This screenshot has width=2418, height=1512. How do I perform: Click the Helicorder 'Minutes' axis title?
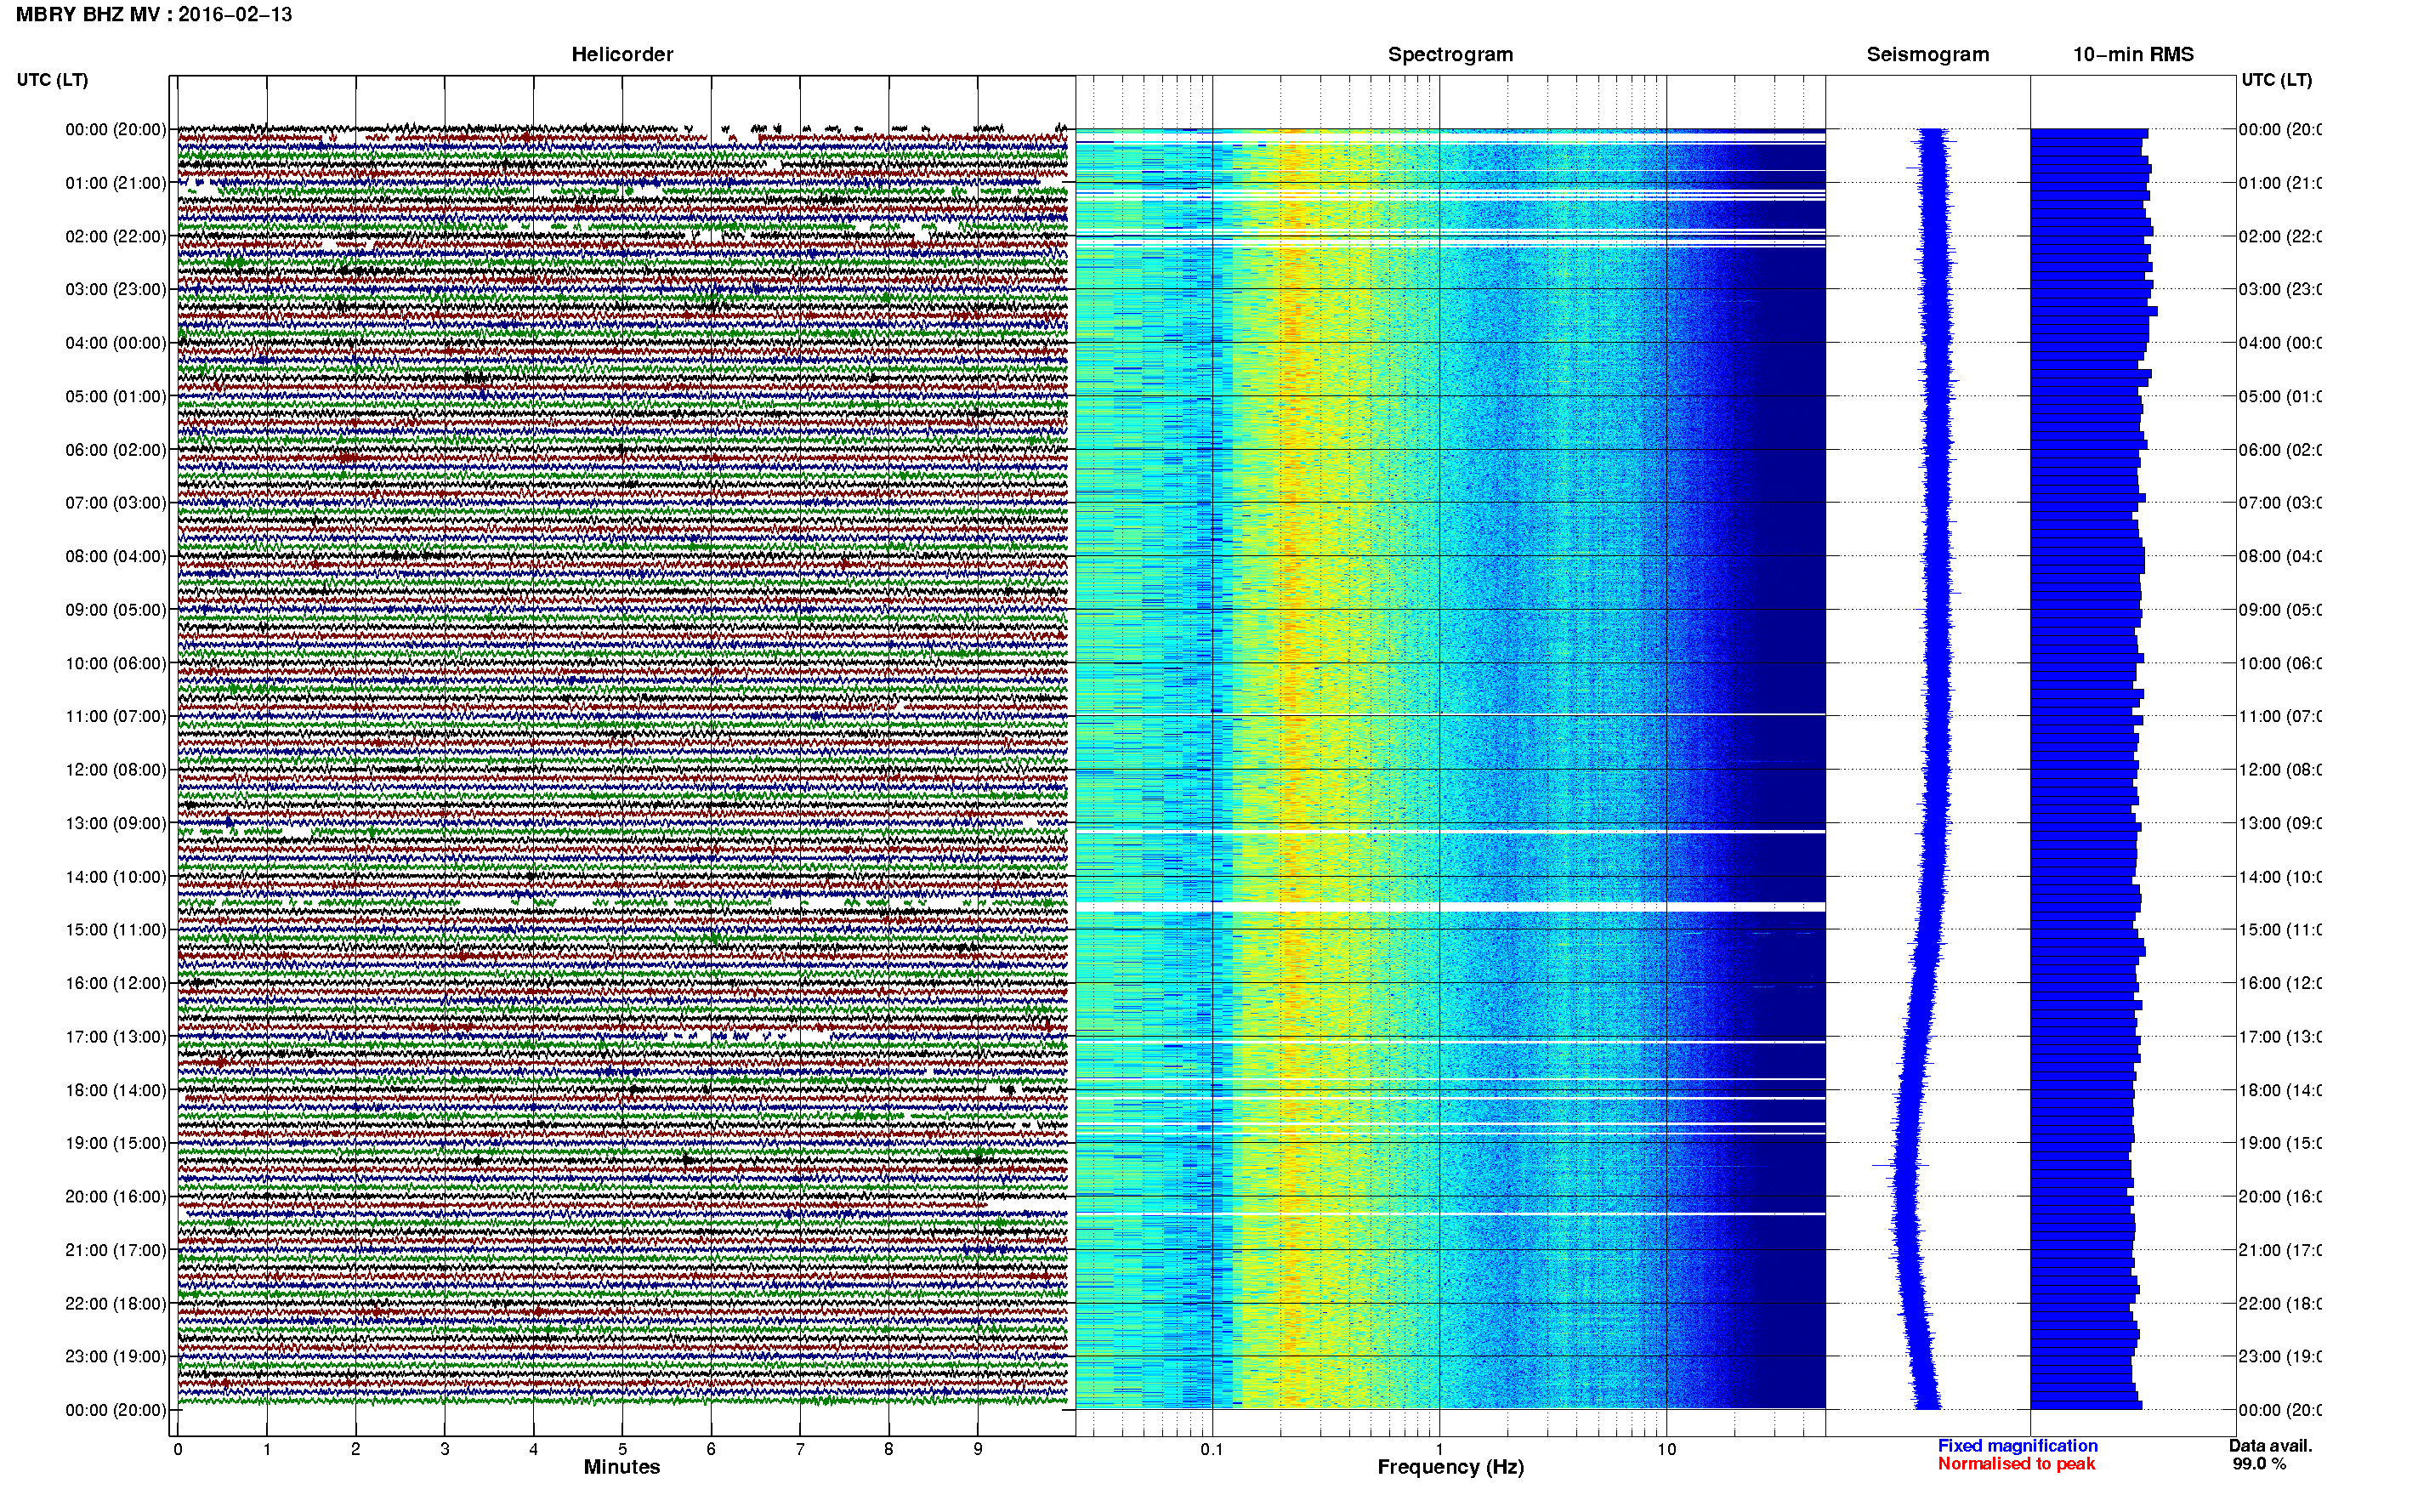tap(622, 1467)
